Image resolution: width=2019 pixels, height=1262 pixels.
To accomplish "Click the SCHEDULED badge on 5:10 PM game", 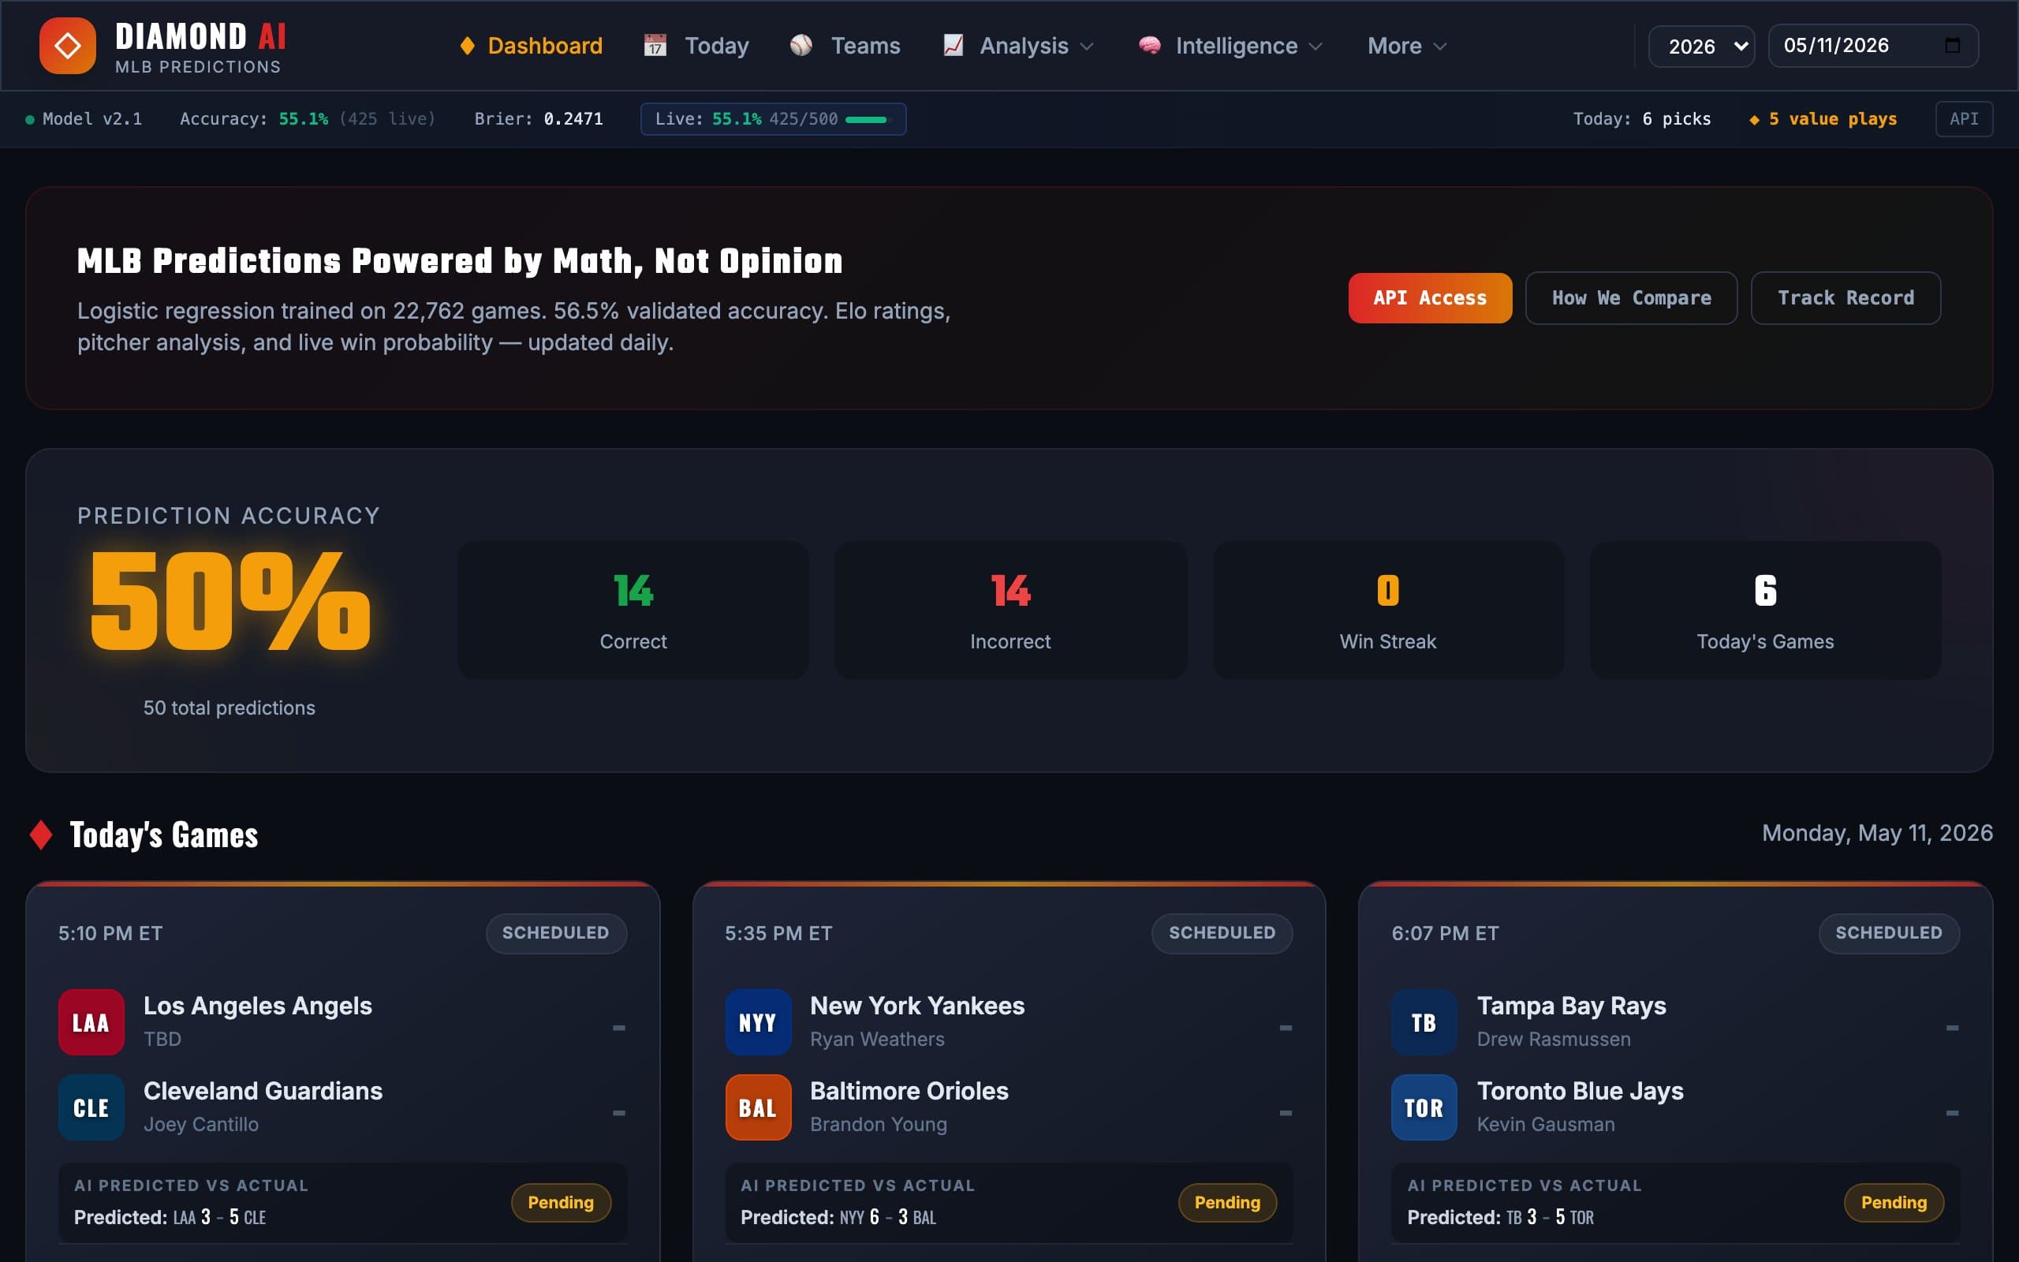I will (556, 933).
